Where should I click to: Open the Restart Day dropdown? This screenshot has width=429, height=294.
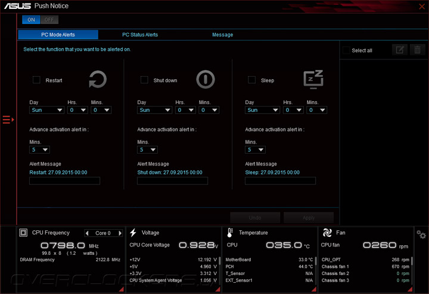[x=47, y=110]
